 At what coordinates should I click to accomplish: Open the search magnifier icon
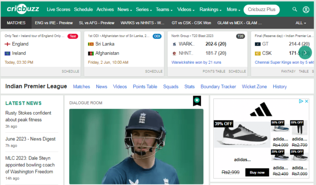[x=294, y=9]
